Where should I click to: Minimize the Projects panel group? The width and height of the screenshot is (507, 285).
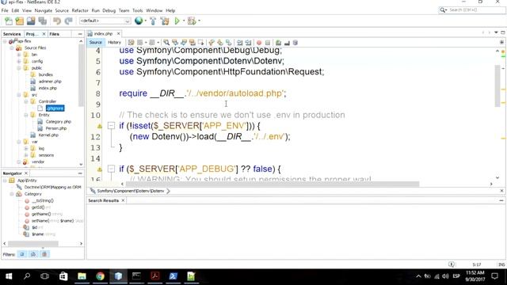(80, 34)
